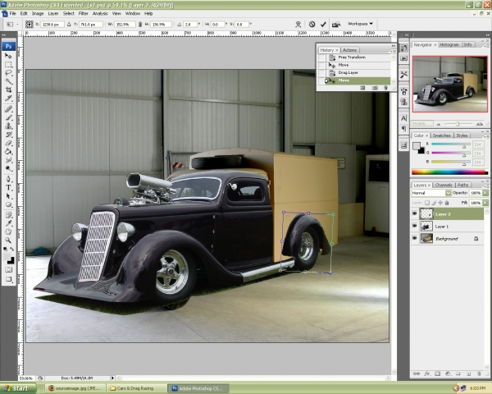Image resolution: width=492 pixels, height=394 pixels.
Task: Open the Navigator panel options menu
Action: click(x=485, y=46)
